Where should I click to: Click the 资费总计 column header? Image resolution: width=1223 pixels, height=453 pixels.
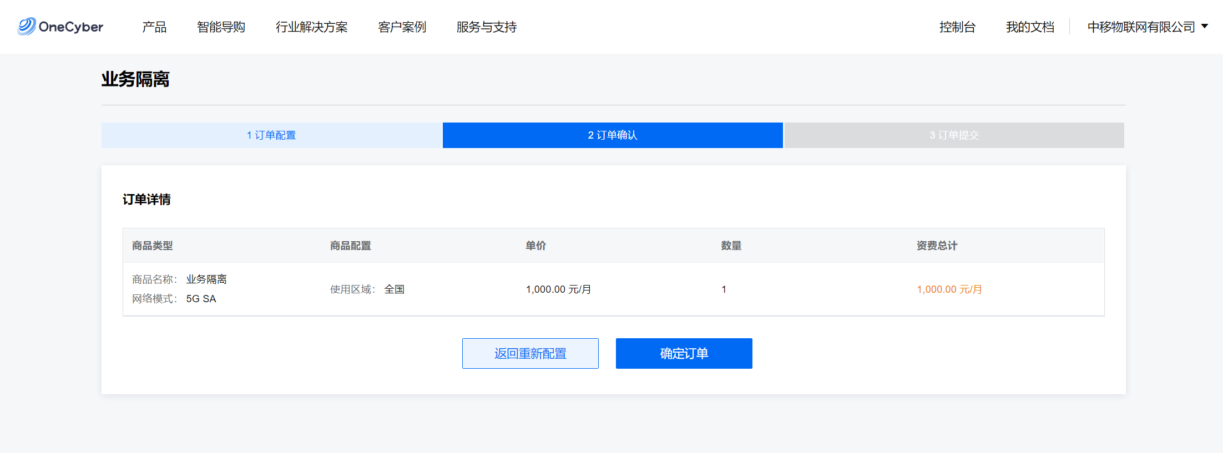(x=937, y=246)
